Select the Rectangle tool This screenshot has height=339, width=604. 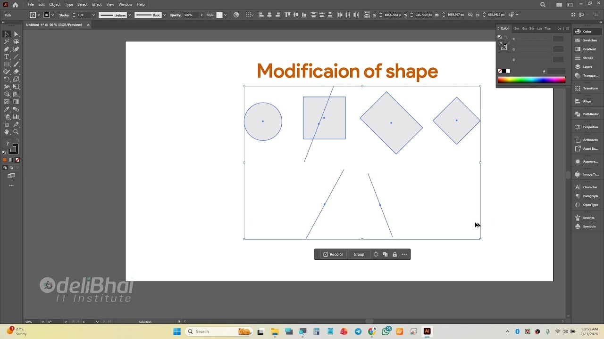pos(7,64)
